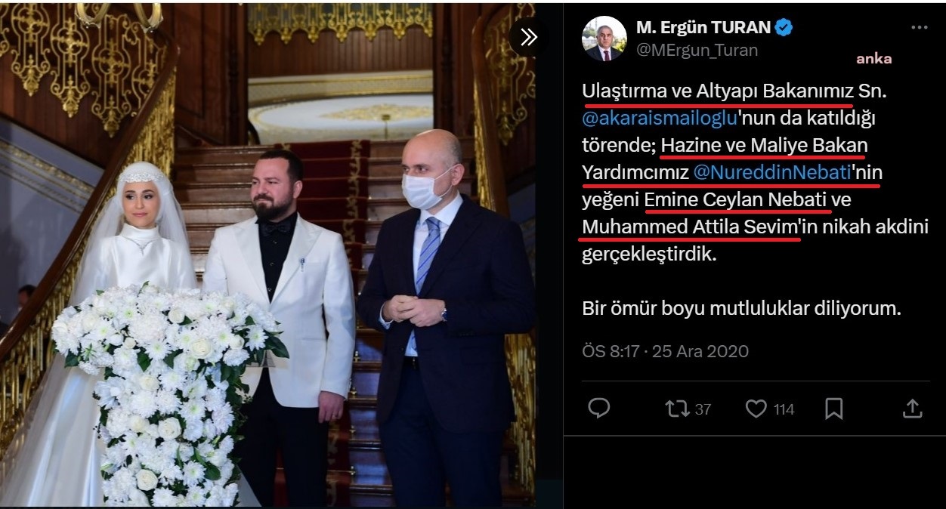Click the reply speech bubble icon

coord(599,409)
